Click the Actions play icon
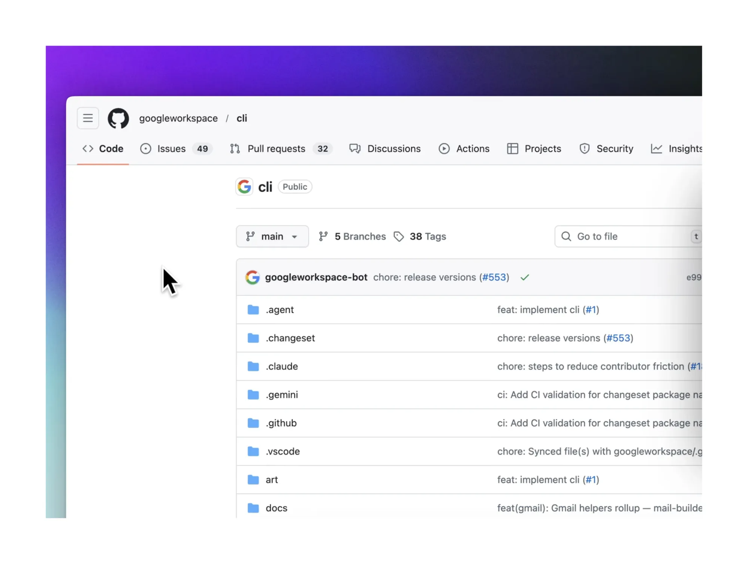 click(444, 149)
